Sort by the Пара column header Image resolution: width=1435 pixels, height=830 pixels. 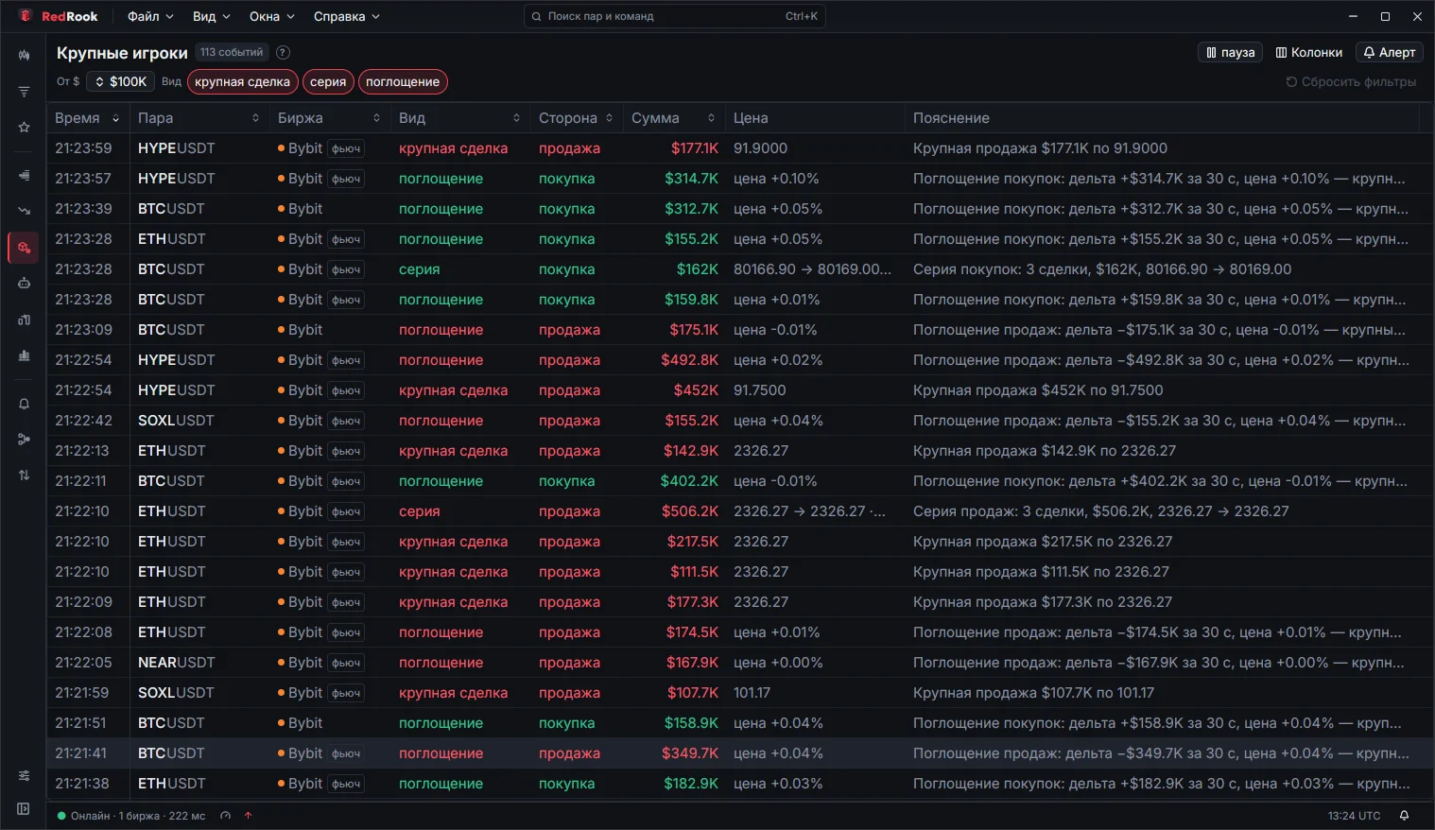tap(199, 118)
